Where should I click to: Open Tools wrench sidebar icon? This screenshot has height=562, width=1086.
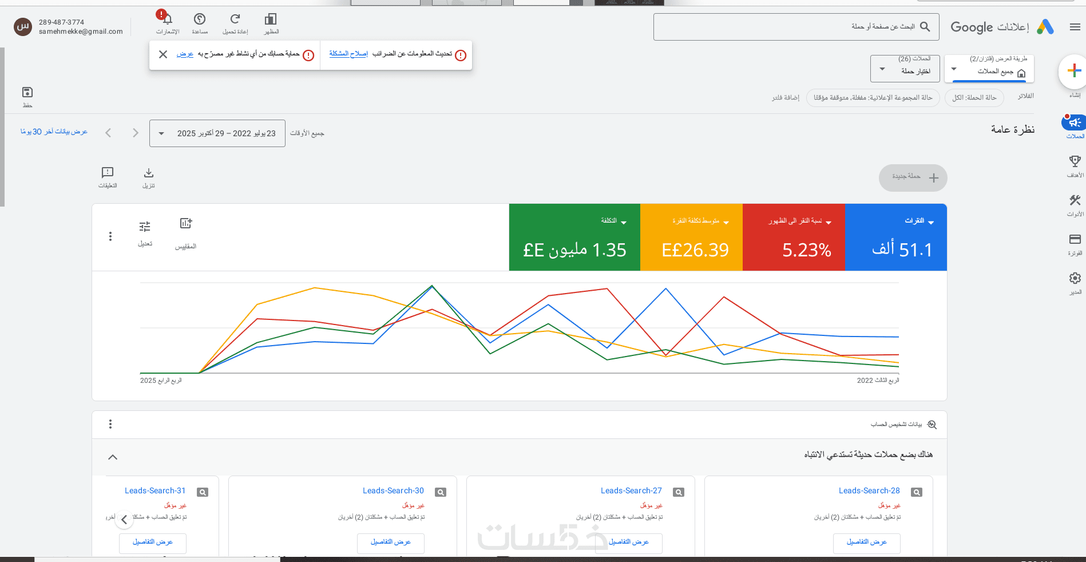tap(1075, 200)
